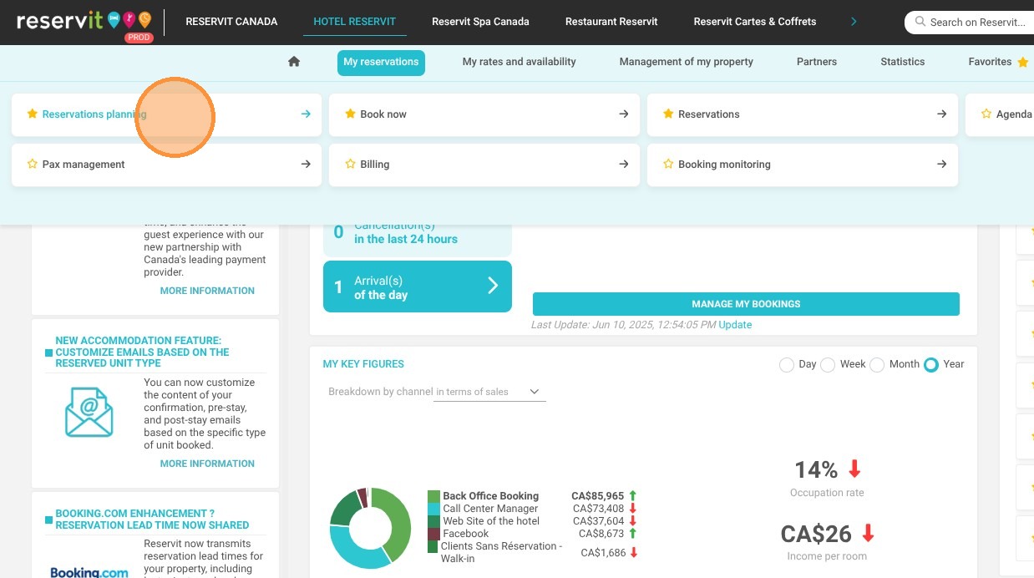Expand Arrival(s) of the day chevron
The height and width of the screenshot is (578, 1034).
click(493, 286)
